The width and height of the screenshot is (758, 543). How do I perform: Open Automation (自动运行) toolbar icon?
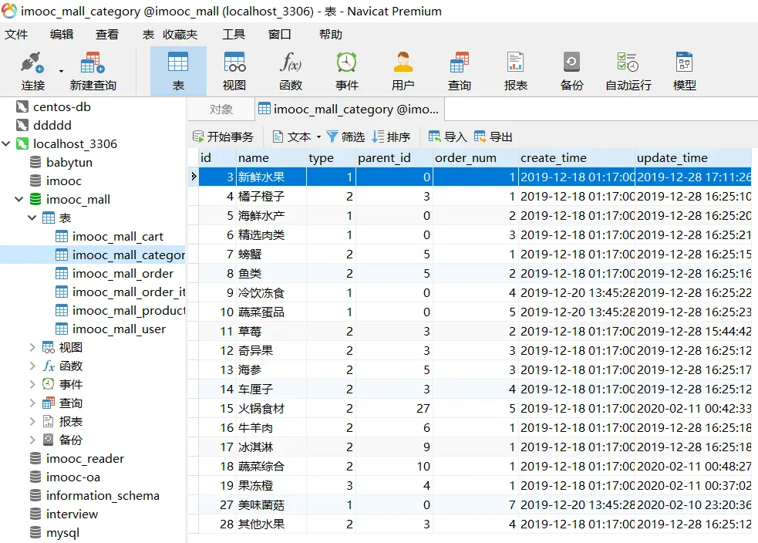tap(628, 70)
